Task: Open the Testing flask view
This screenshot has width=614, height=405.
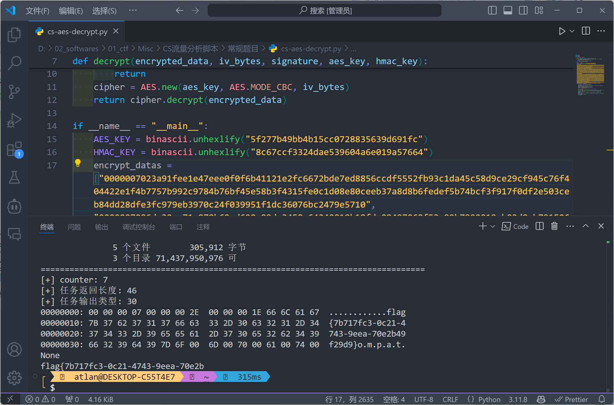Action: pyautogui.click(x=14, y=178)
